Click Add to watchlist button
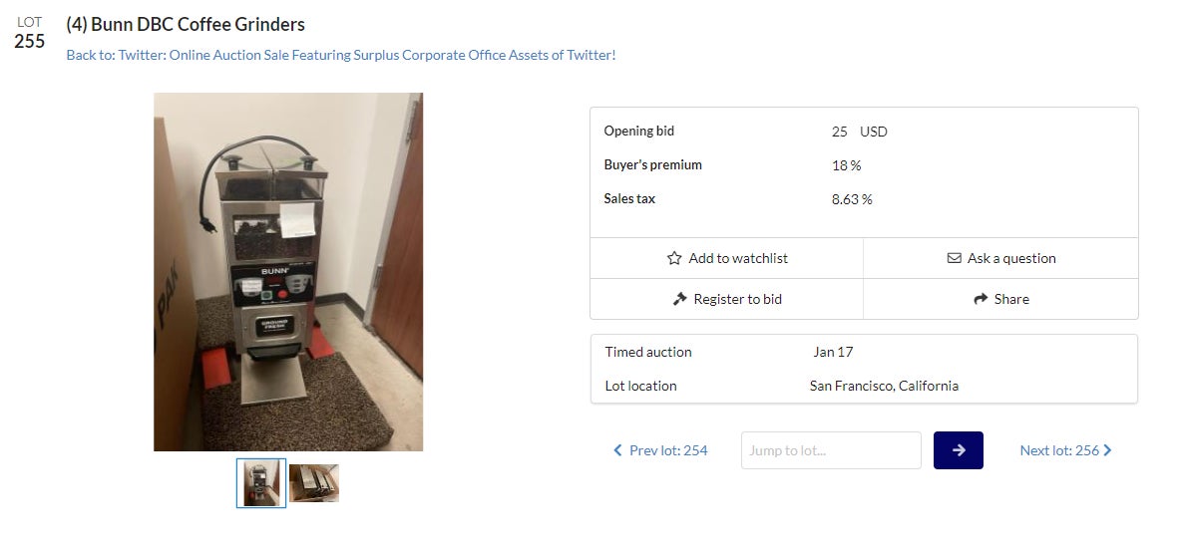 point(738,258)
